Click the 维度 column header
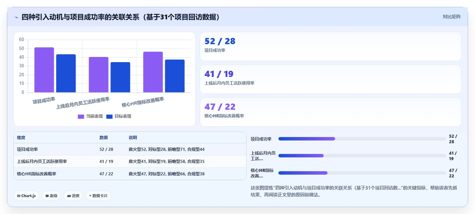This screenshot has height=214, width=475. tap(21, 137)
